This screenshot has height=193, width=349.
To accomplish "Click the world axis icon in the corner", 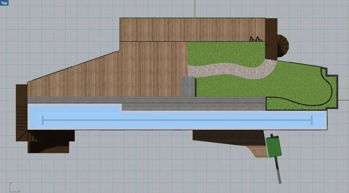I will (x=13, y=187).
